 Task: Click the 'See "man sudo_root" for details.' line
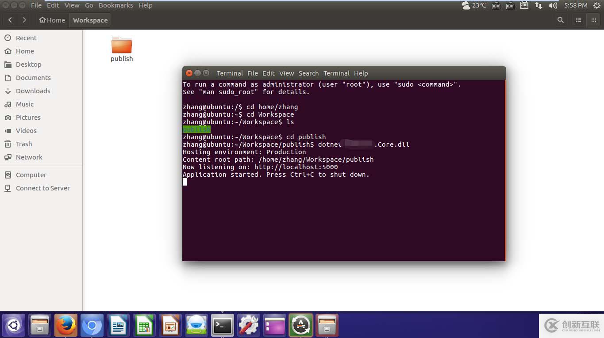tap(246, 92)
